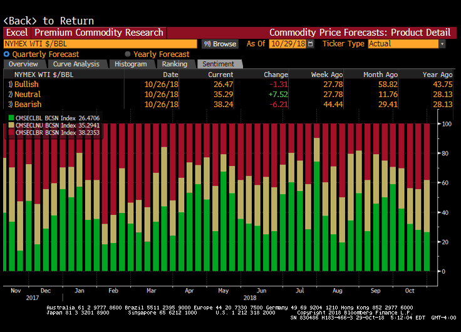
Task: Click the CMSECLNU BCSN Index legend label
Action: click(x=46, y=125)
